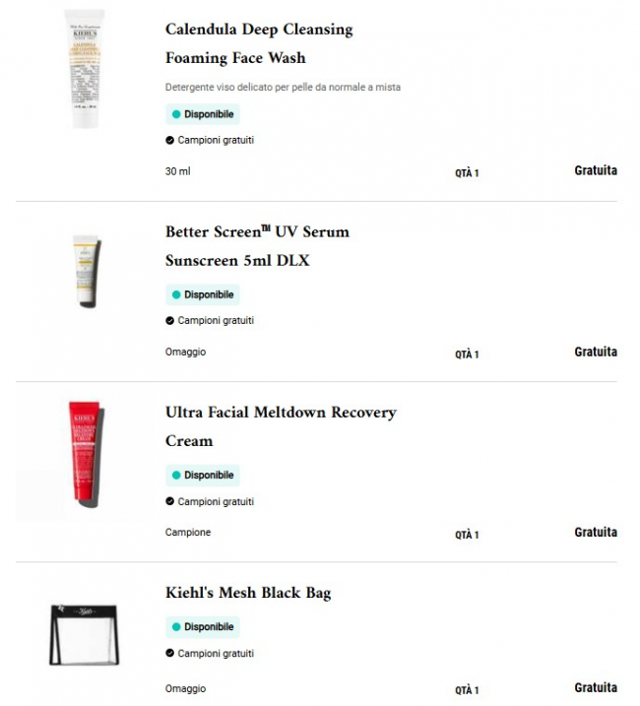Click the green availability dot for Ultra Facial Meltdown

click(x=176, y=476)
